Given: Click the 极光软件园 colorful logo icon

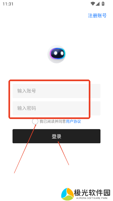Looking at the screenshot, I should pyautogui.click(x=67, y=194).
